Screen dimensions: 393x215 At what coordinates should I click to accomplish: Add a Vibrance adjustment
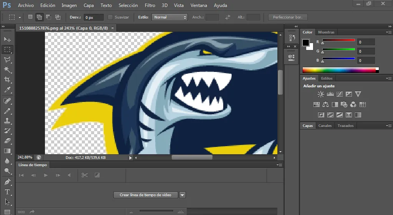click(358, 94)
